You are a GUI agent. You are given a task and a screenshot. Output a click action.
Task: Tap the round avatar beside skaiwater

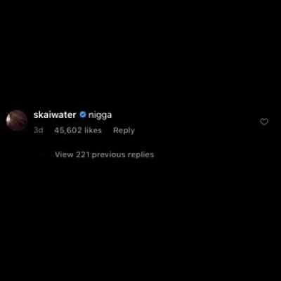coord(16,120)
